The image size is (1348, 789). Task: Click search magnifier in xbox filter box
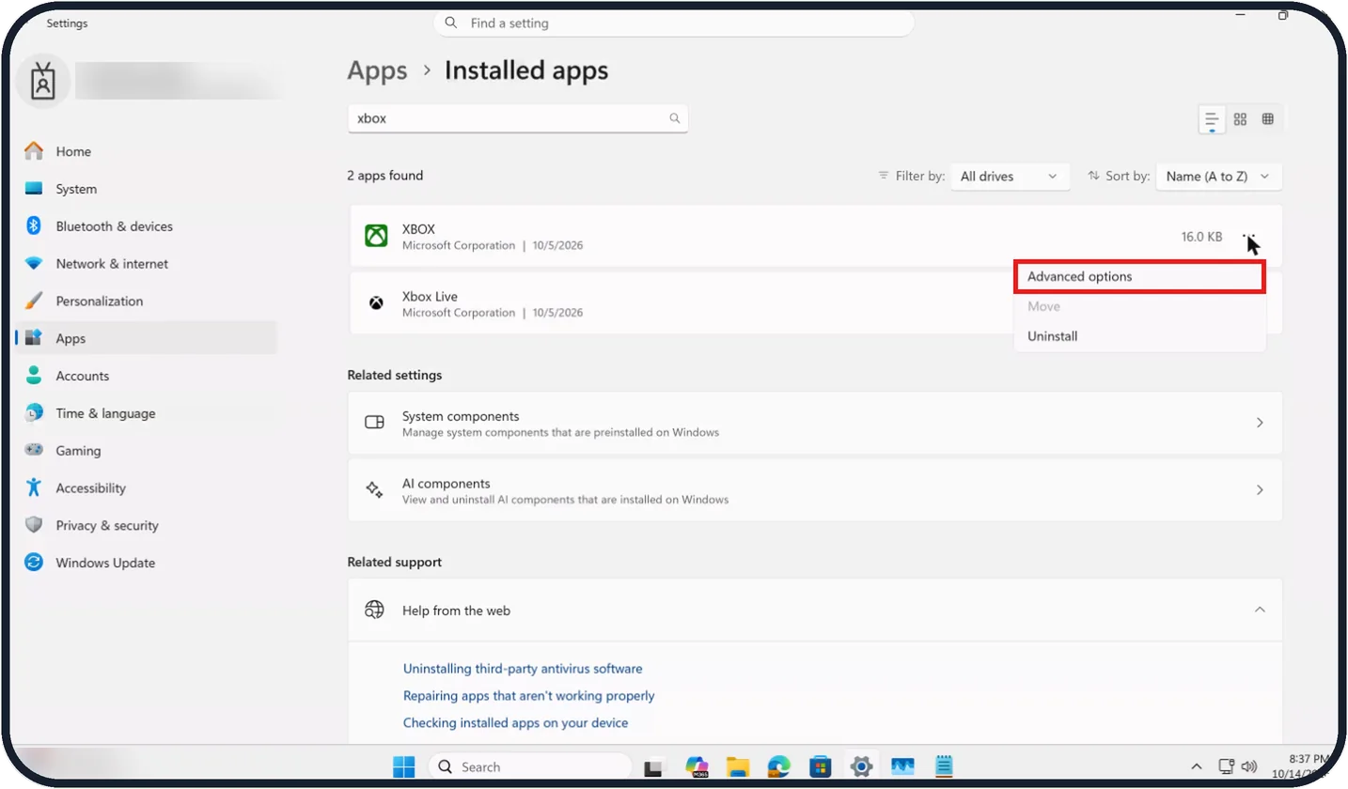[x=674, y=118]
